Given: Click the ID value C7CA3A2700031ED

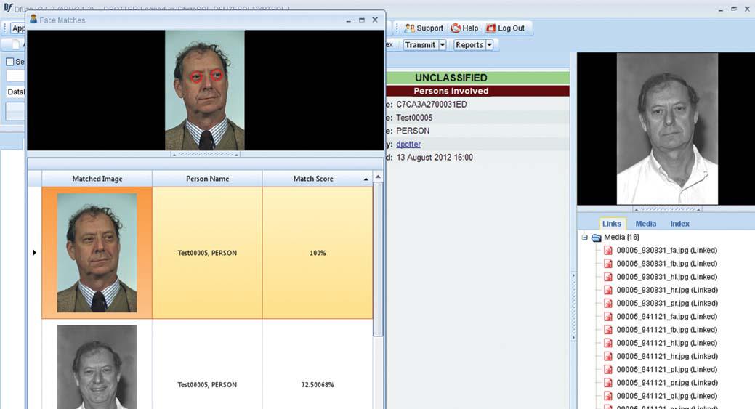Looking at the screenshot, I should [x=432, y=105].
